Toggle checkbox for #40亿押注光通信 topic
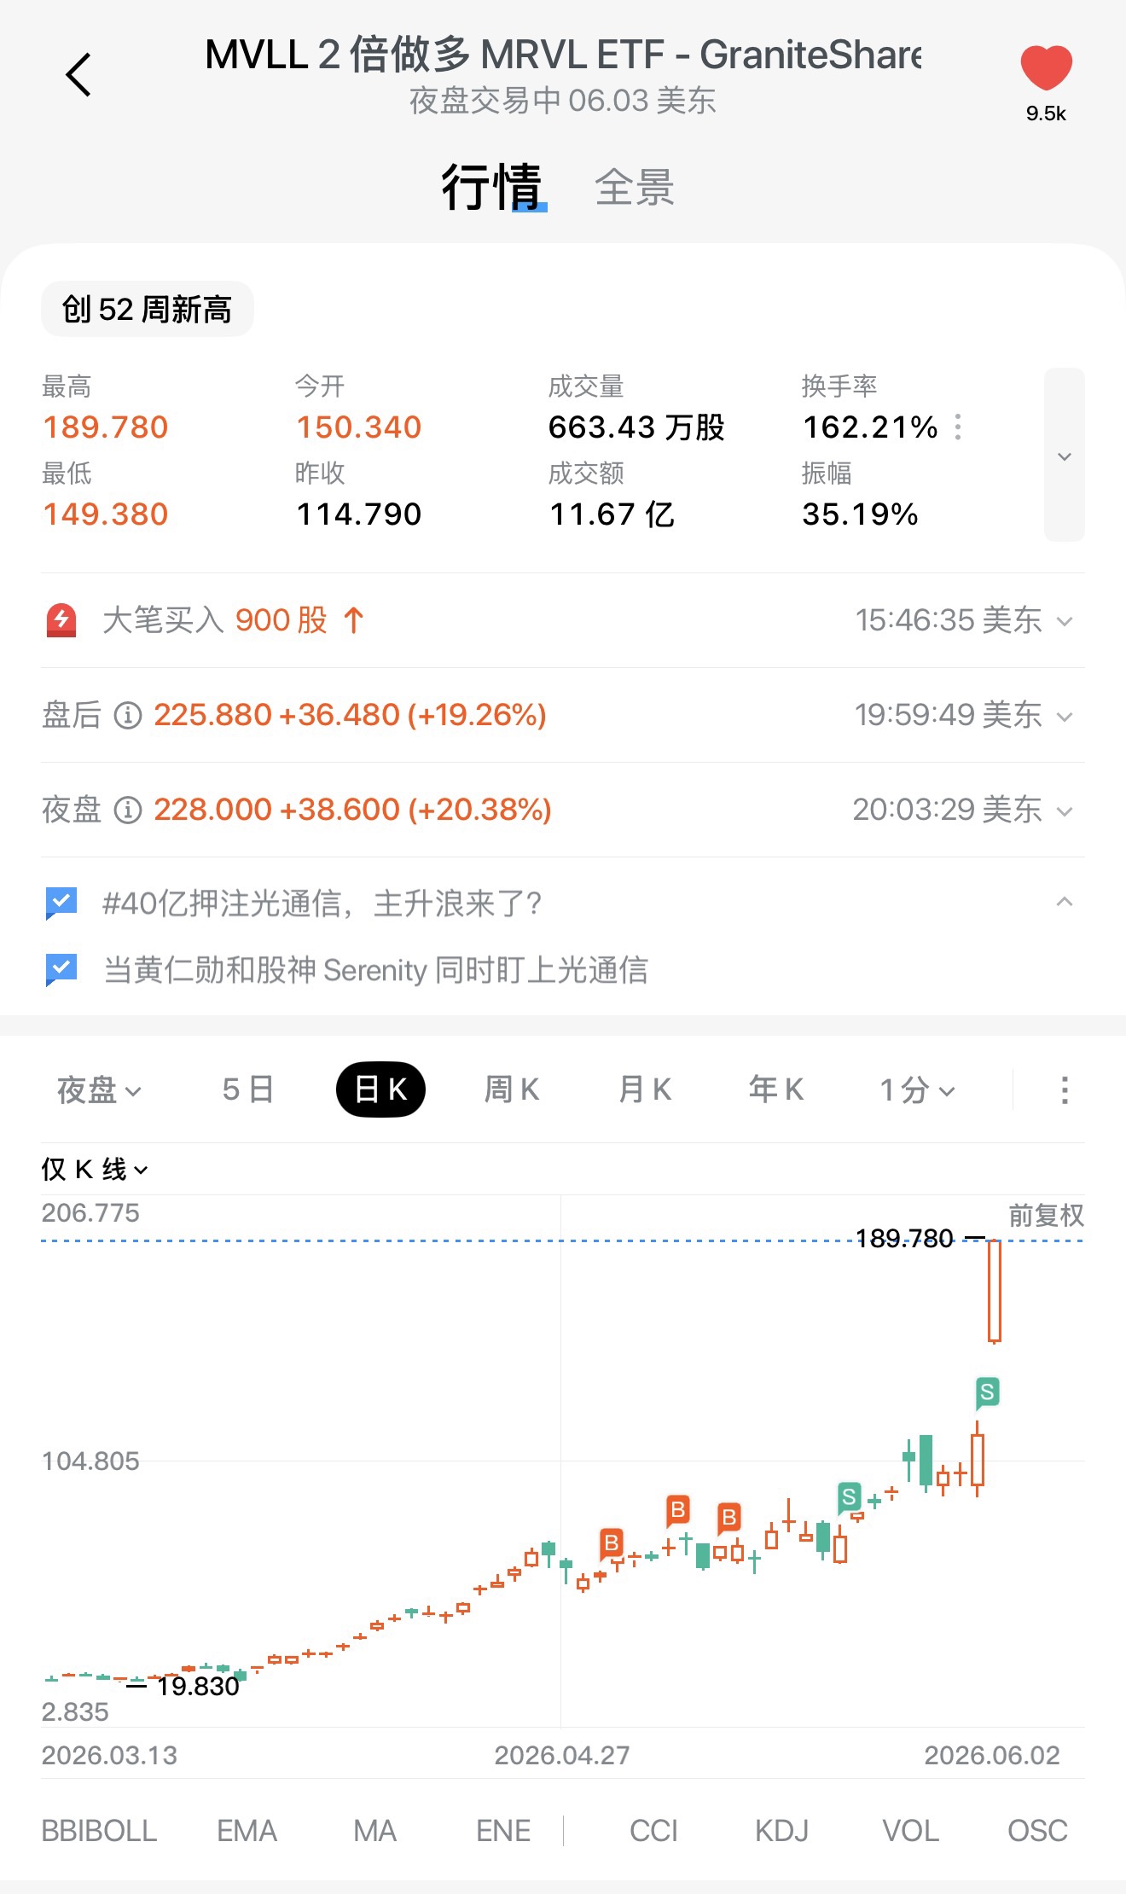Screen dimensions: 1126x1894 61,903
